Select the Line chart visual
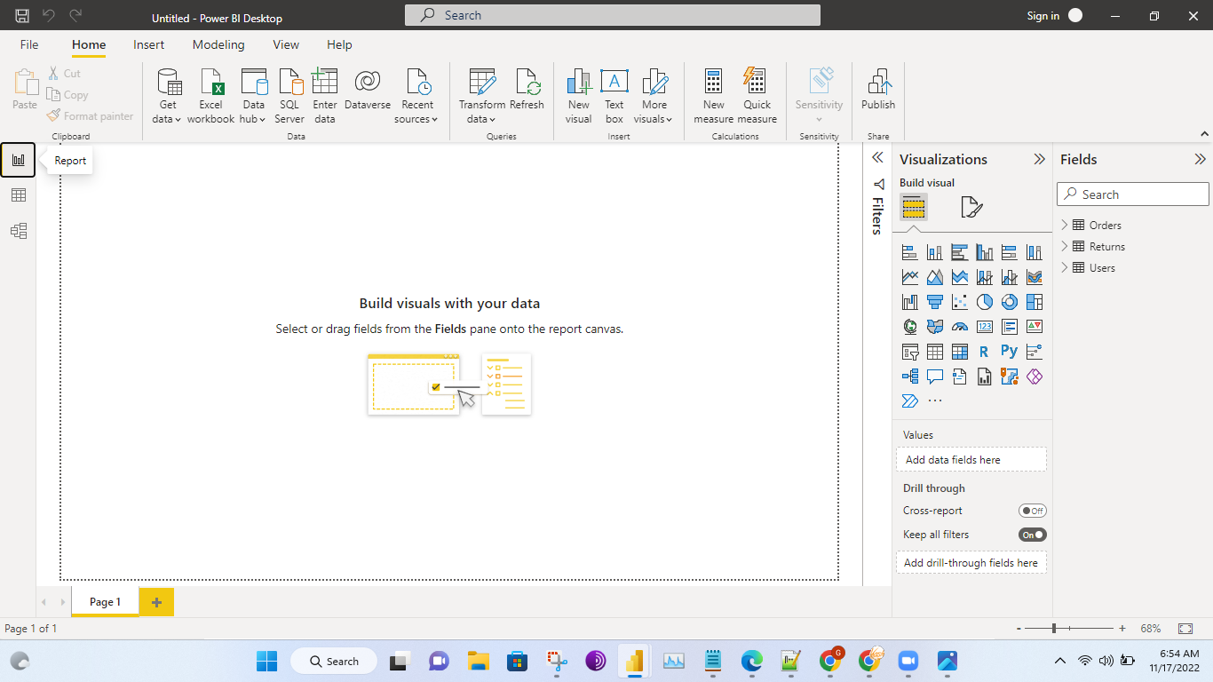1213x682 pixels. pos(909,278)
